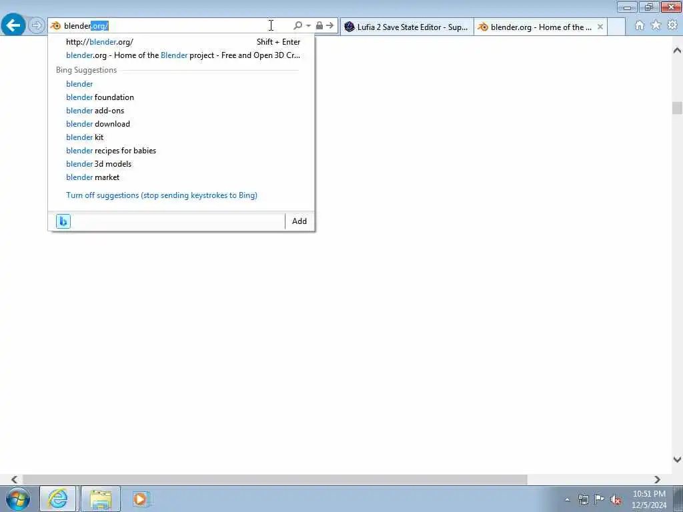
Task: Select the http://blender.org/ suggestion
Action: coord(181,42)
